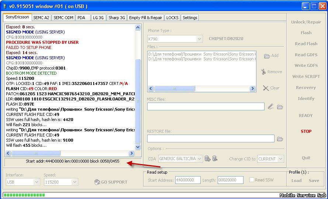Open the MISC files browse folder icon
The width and height of the screenshot is (328, 199).
coord(280,107)
